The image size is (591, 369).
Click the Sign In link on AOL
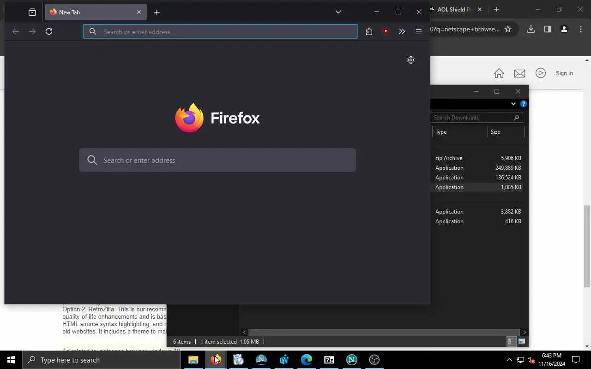point(564,73)
